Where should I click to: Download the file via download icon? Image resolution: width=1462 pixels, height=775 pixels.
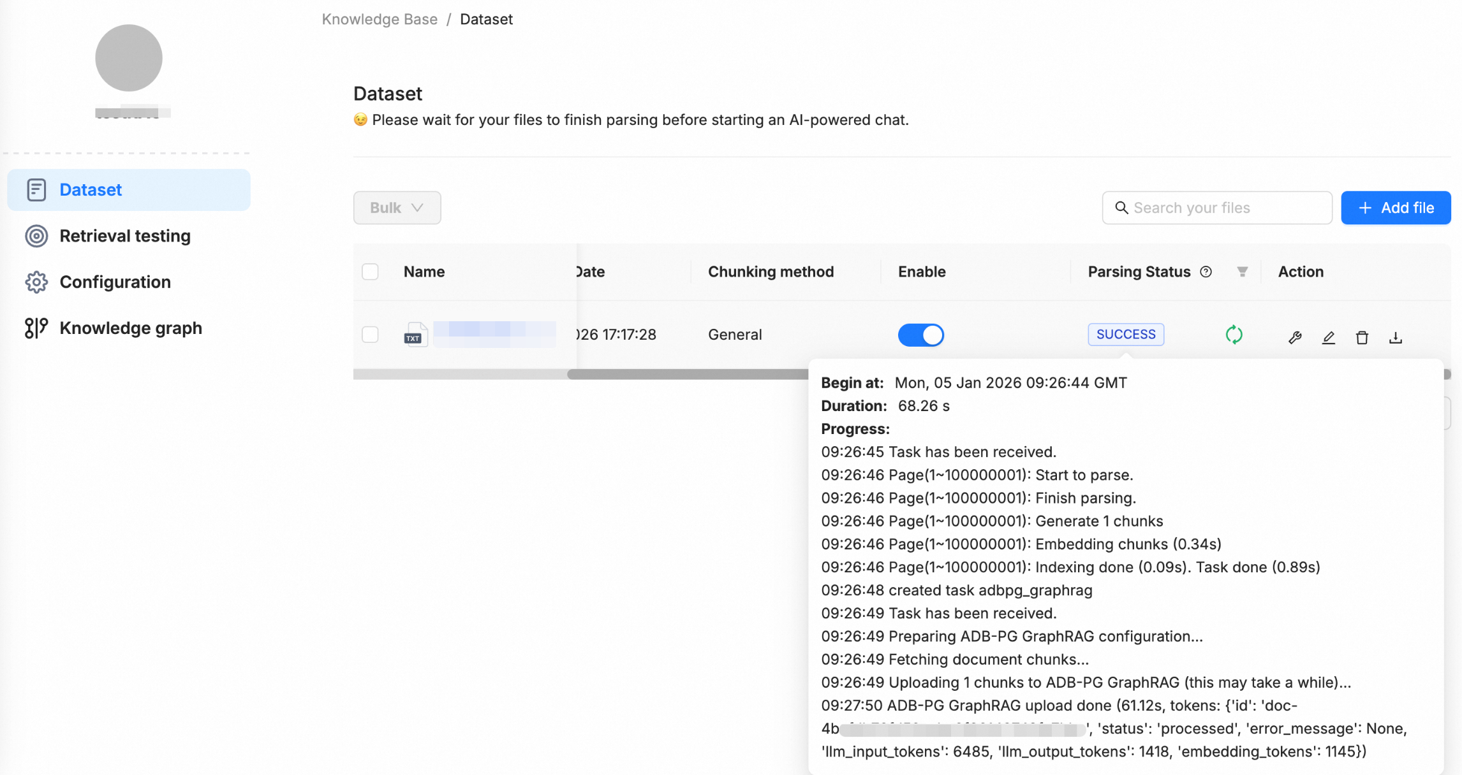click(1395, 337)
